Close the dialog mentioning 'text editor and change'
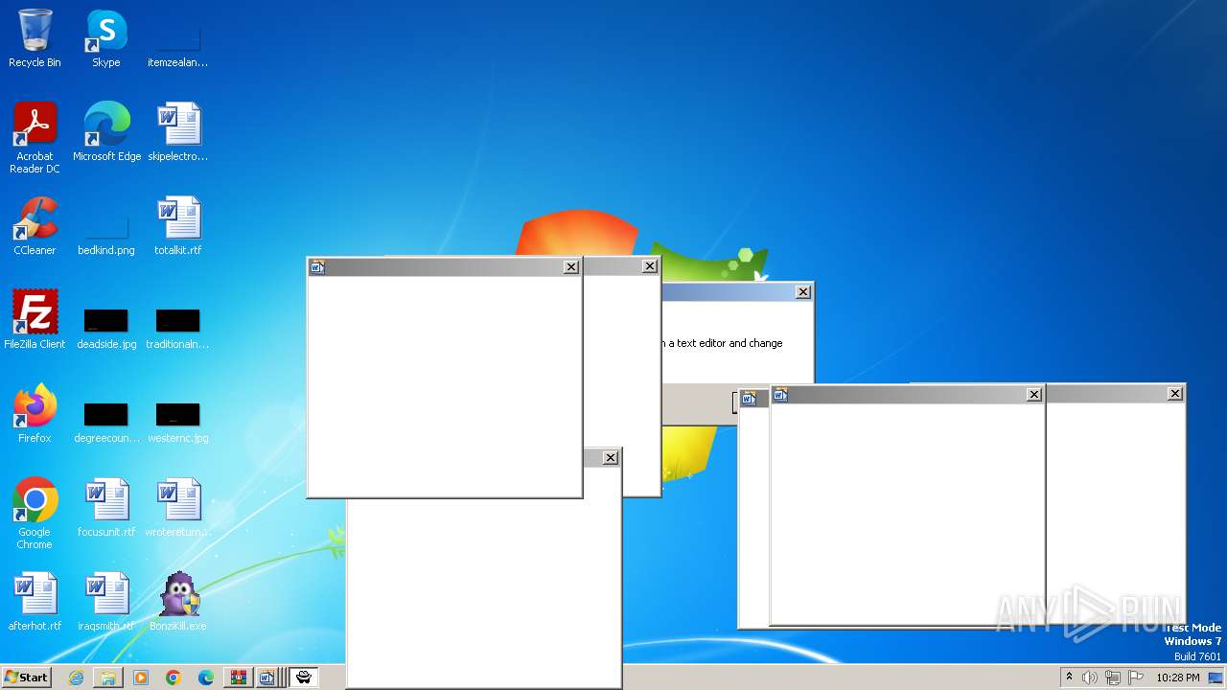Image resolution: width=1227 pixels, height=690 pixels. (803, 292)
